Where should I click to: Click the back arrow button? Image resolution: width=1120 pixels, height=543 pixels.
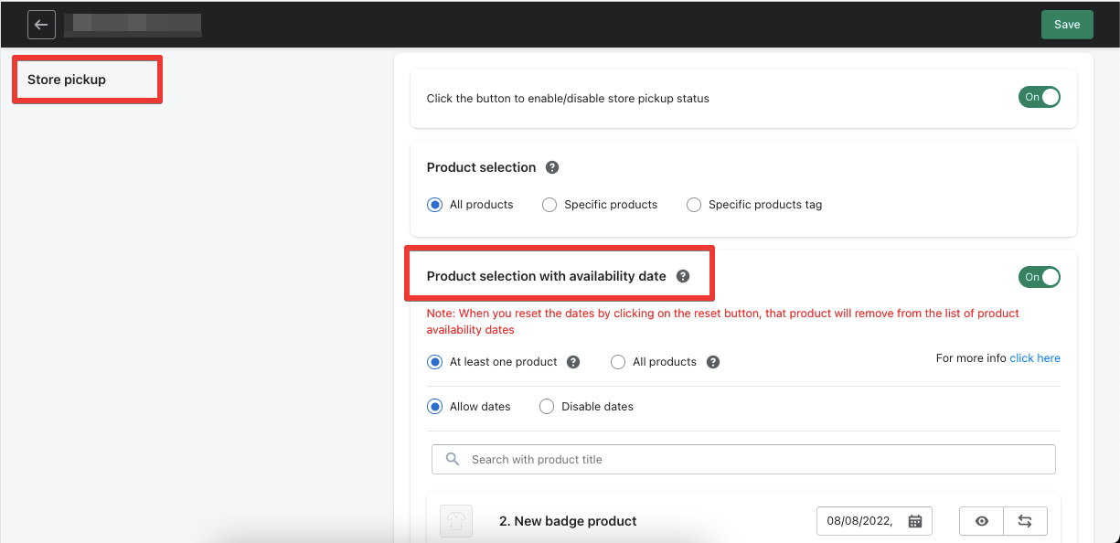41,25
